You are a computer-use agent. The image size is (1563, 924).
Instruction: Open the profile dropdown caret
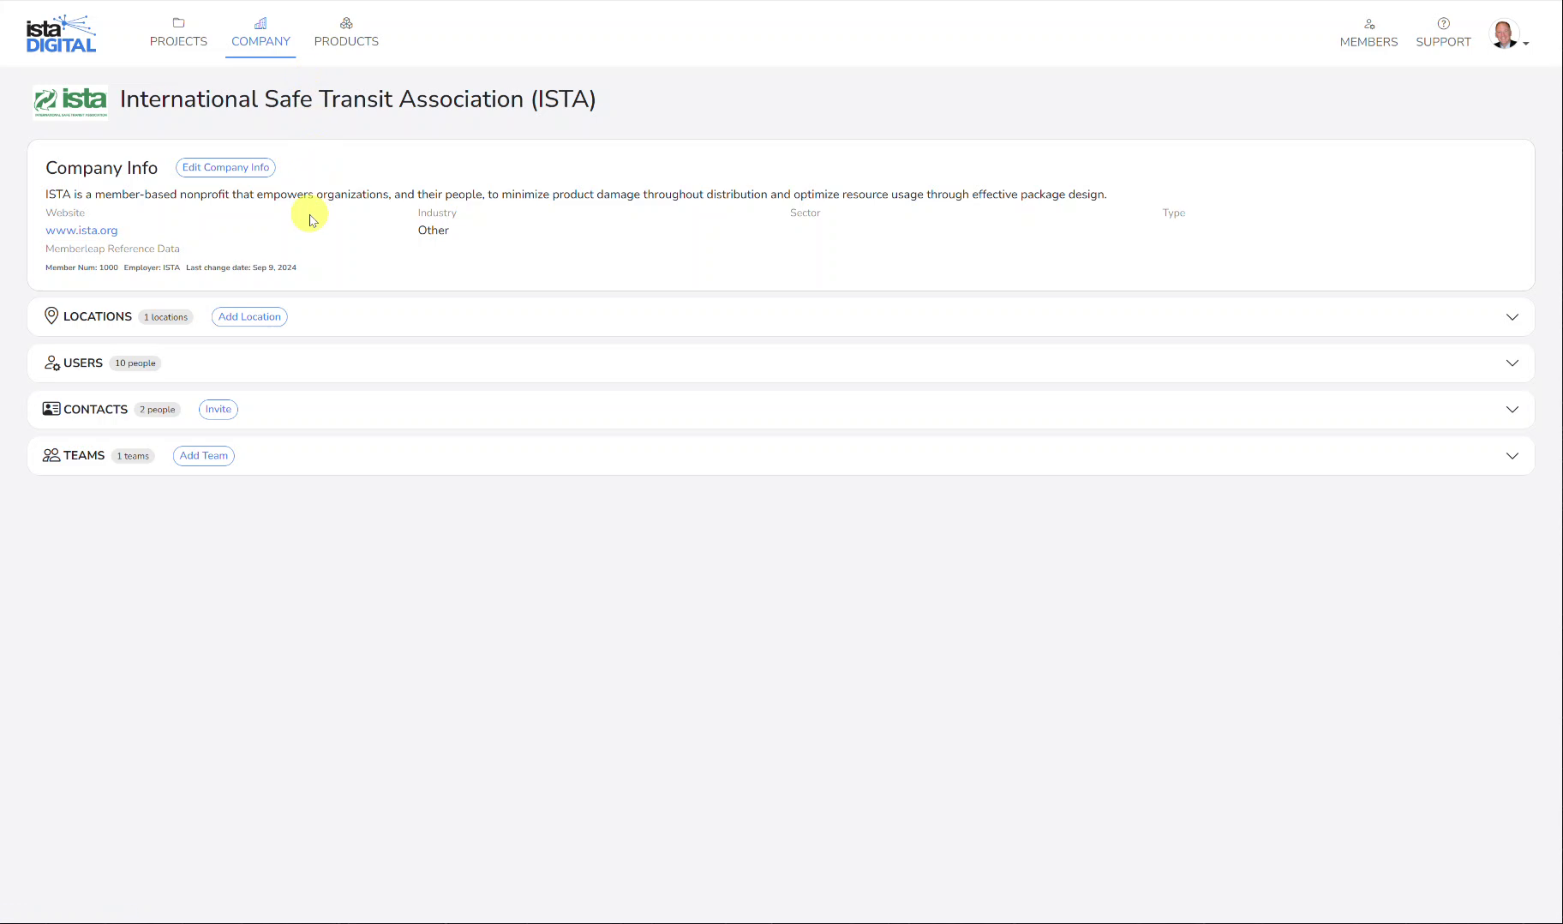[1526, 44]
